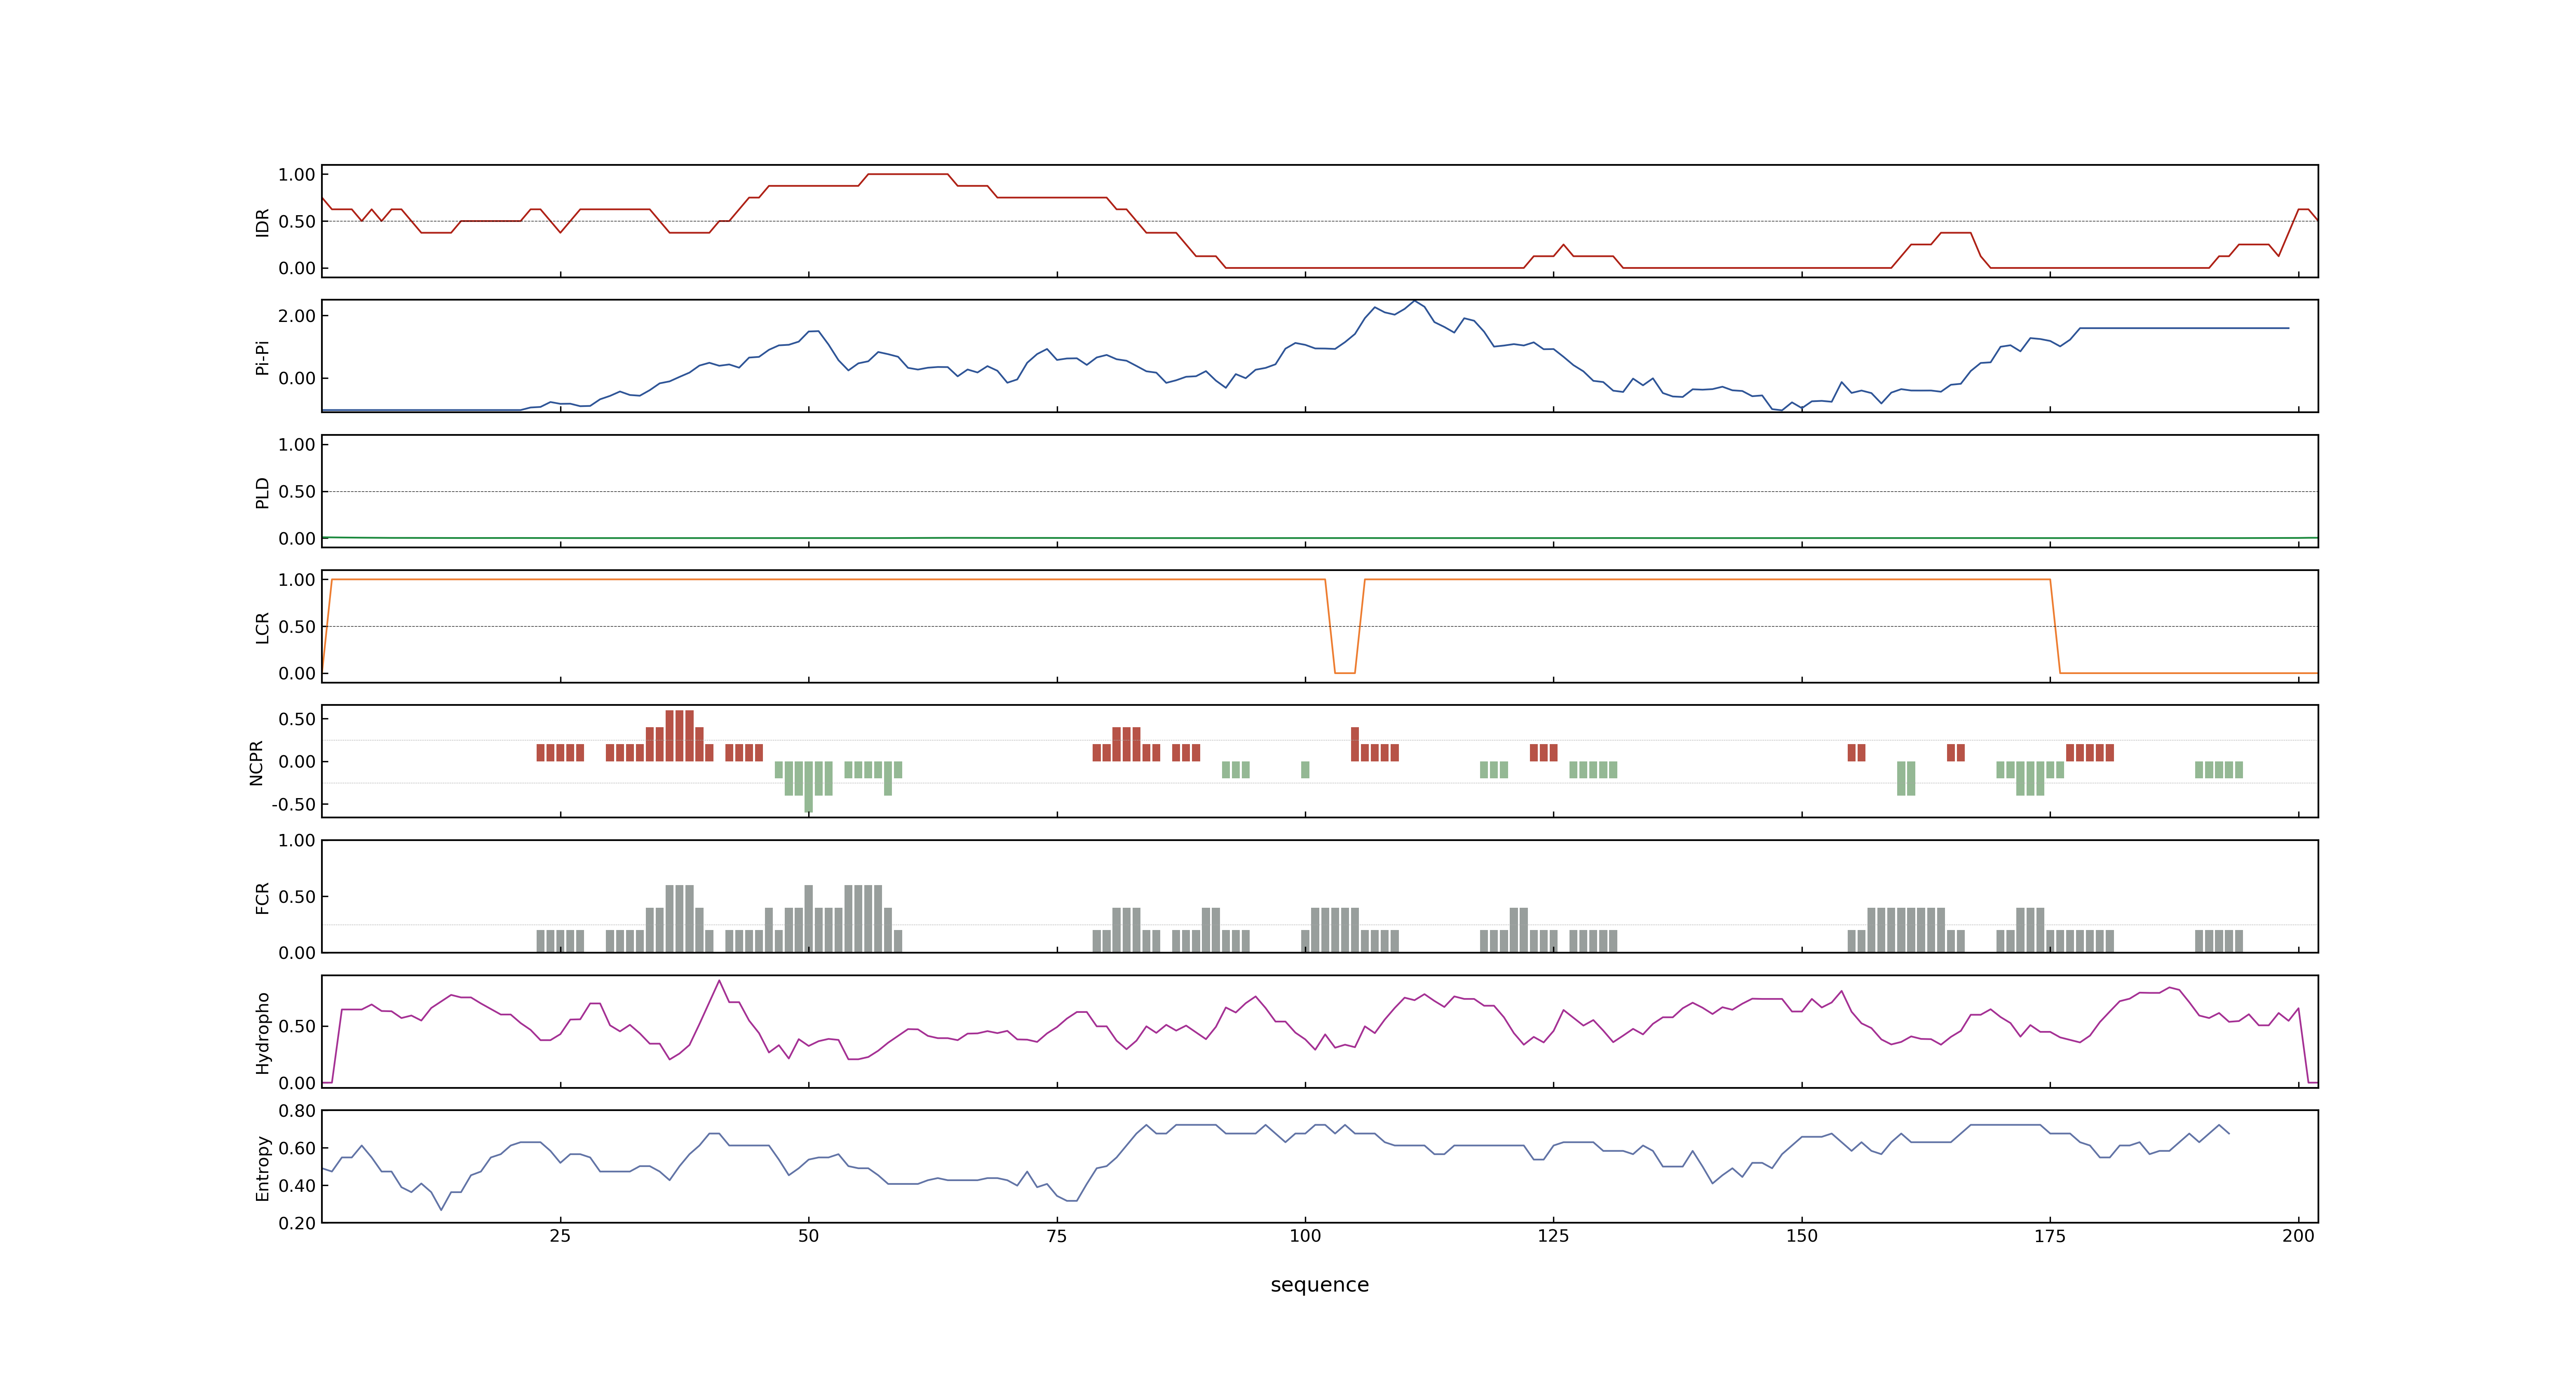2576x1374 pixels.
Task: Click the Pi-Pi maximum peak near position 111
Action: click(x=1414, y=301)
